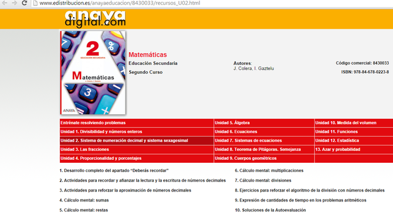Screen dimensions: 393x216
Task: Open resource 8 algoritmo de la división
Action: [x=310, y=190]
